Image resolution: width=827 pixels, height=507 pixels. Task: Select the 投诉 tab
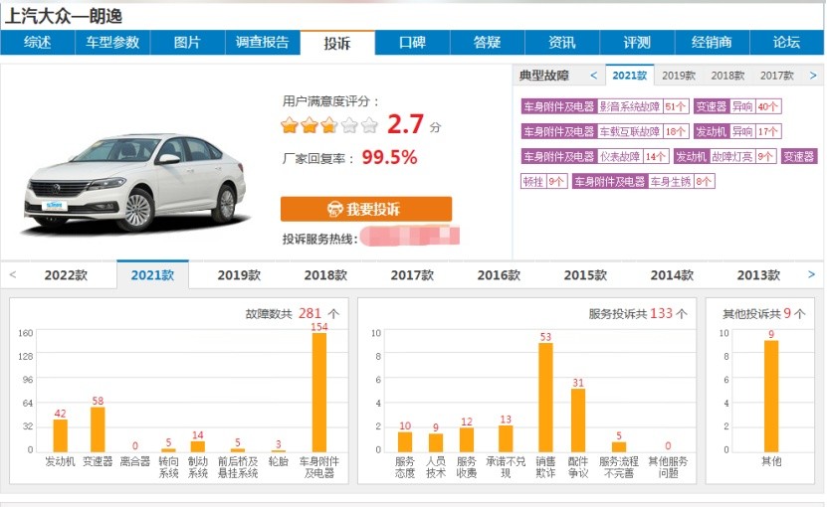[x=337, y=43]
